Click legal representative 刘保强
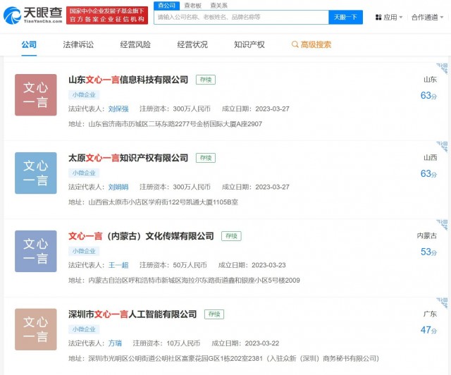This screenshot has width=451, height=375. (x=118, y=109)
